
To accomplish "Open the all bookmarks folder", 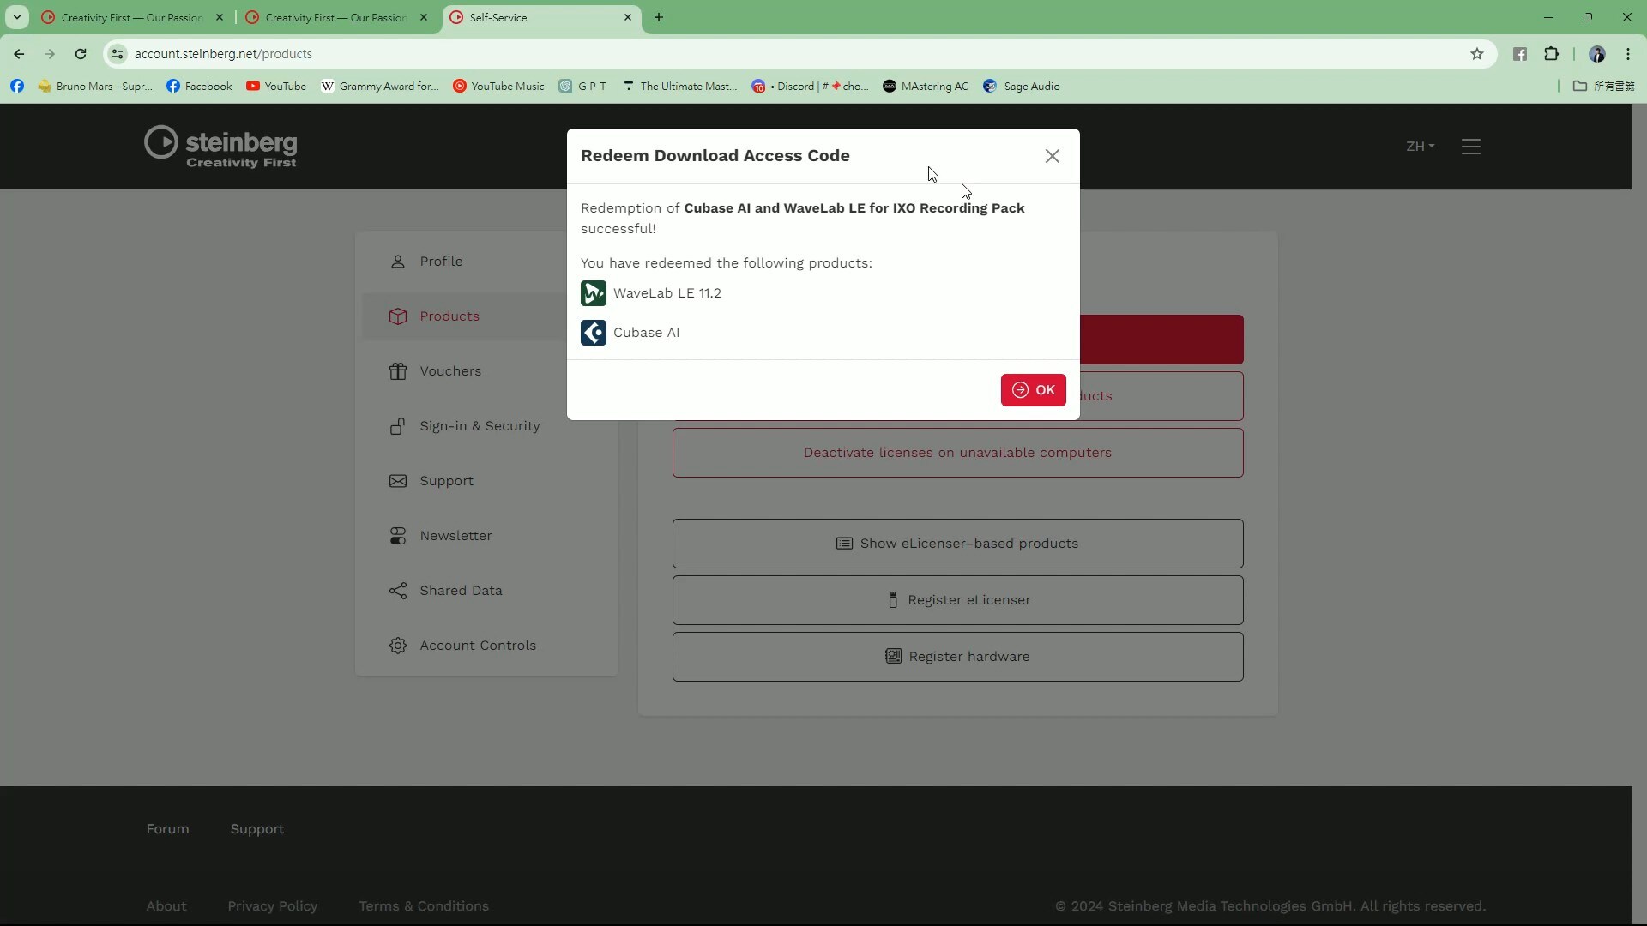I will [x=1603, y=87].
